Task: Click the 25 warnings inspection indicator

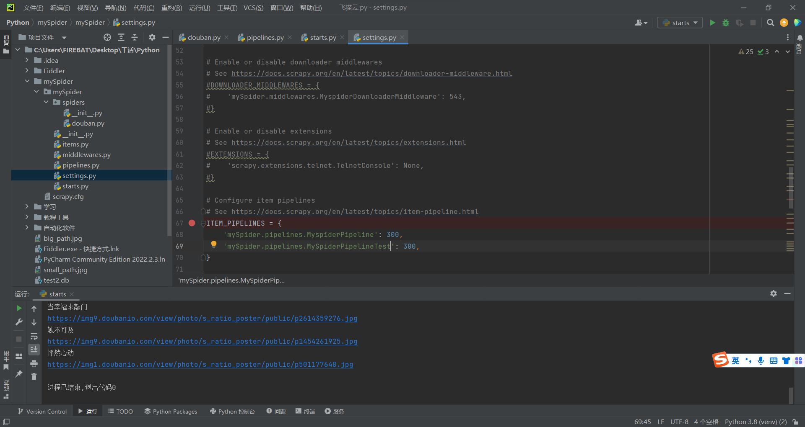Action: 746,51
